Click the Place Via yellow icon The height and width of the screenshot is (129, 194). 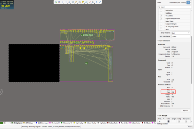[83, 2]
